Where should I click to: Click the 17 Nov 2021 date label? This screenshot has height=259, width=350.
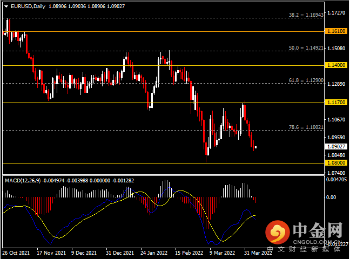coord(51,253)
